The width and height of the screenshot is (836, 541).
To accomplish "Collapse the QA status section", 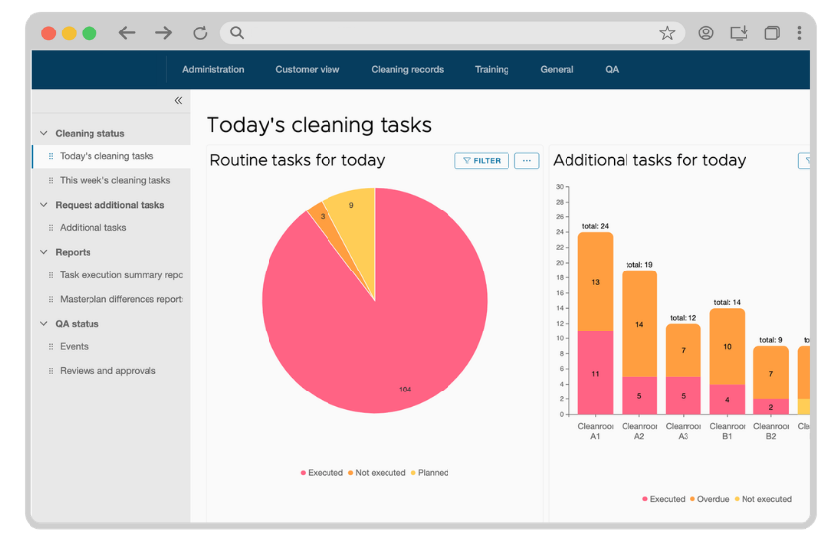I will pyautogui.click(x=43, y=324).
